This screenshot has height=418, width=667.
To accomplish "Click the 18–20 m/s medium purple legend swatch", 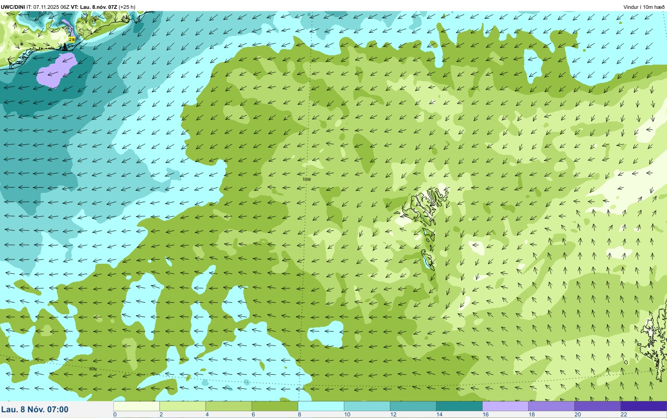I will 551,406.
